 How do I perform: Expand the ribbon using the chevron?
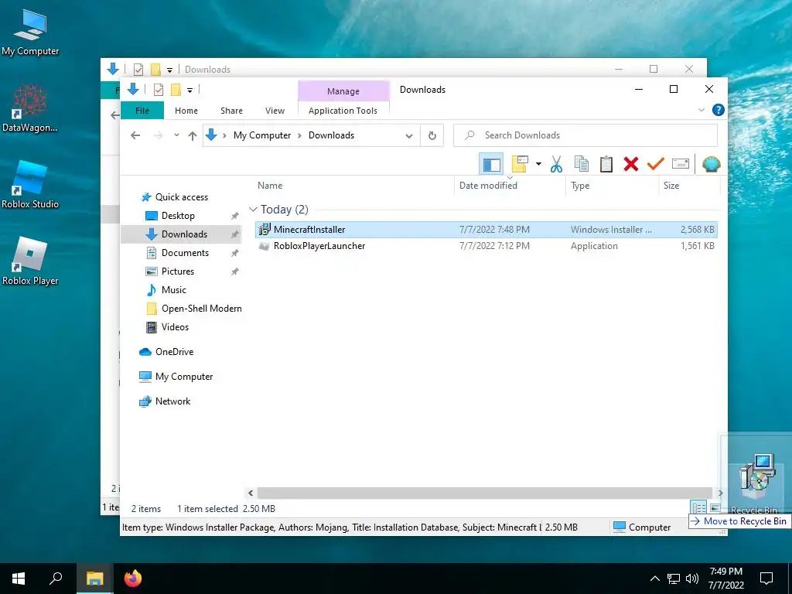701,110
